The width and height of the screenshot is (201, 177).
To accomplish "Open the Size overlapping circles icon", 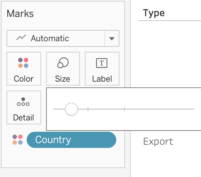I will (x=63, y=63).
